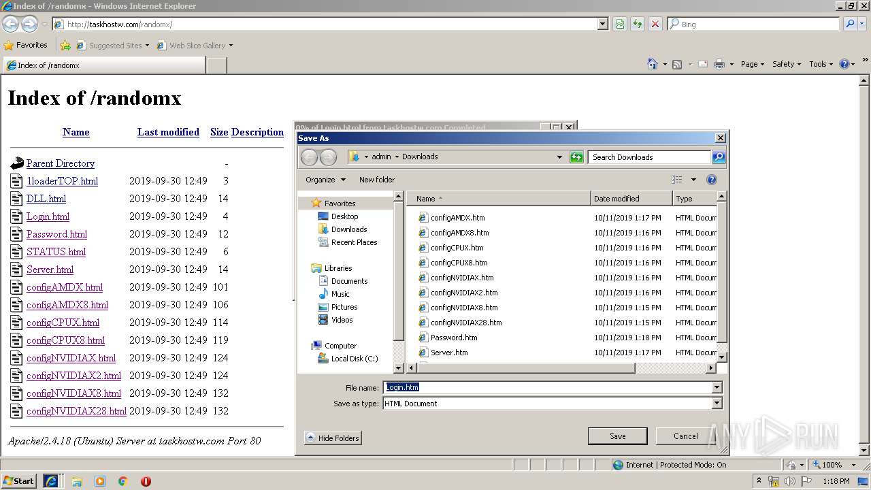Expand the address bar URL dropdown
Image resolution: width=871 pixels, height=490 pixels.
(602, 24)
